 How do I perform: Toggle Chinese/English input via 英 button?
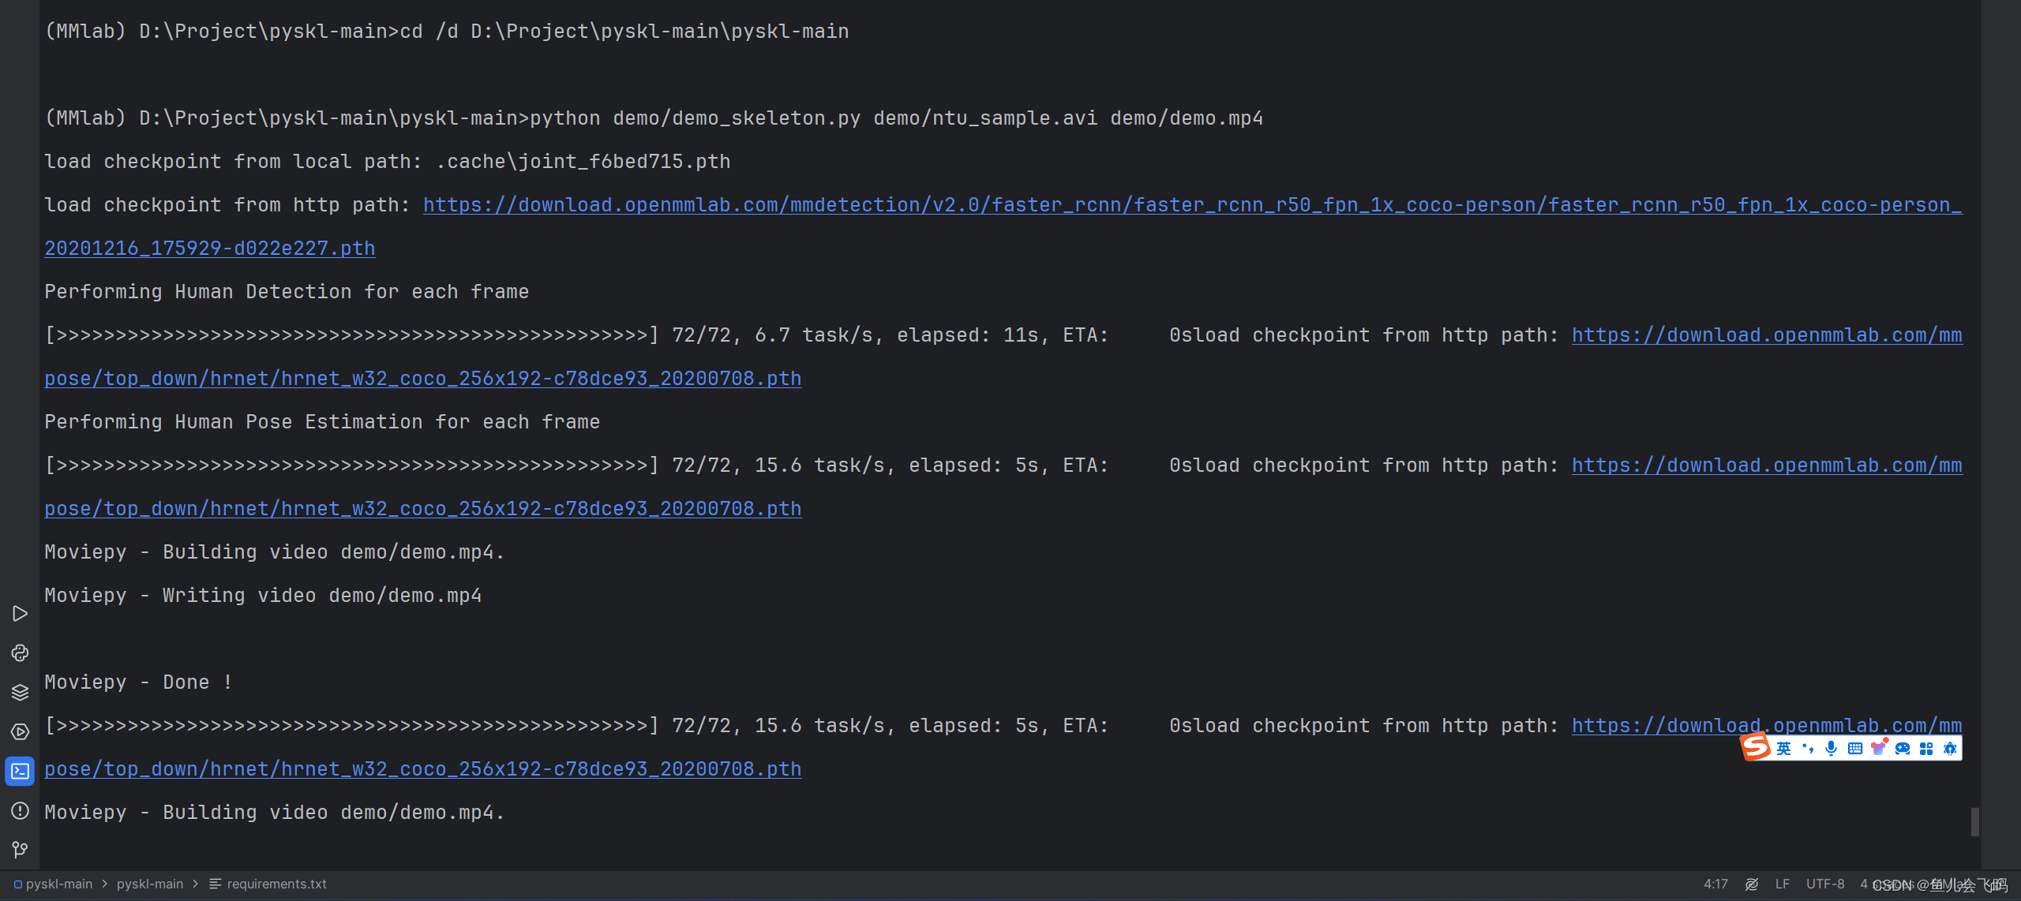1784,748
